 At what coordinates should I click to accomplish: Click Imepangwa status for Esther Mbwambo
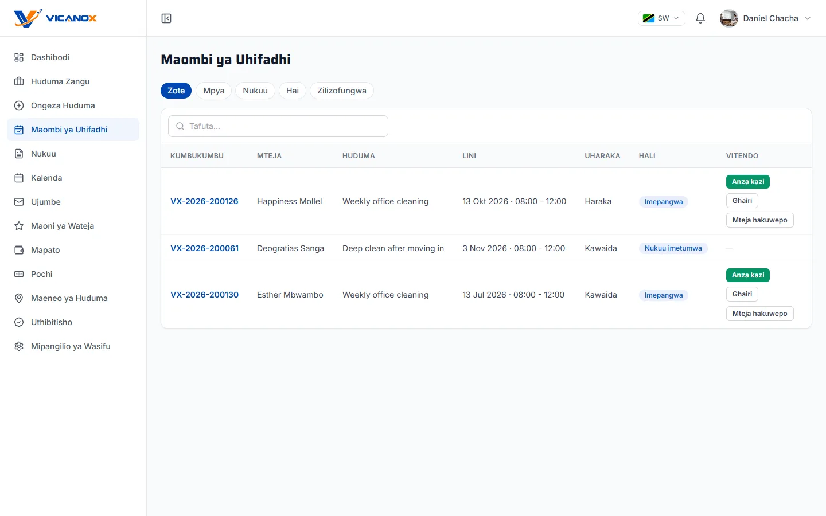(664, 295)
